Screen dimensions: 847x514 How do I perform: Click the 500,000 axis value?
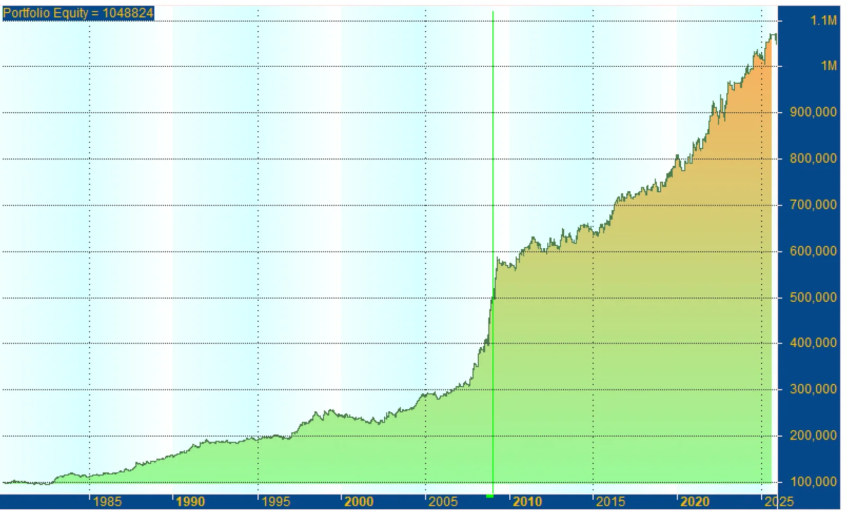813,297
